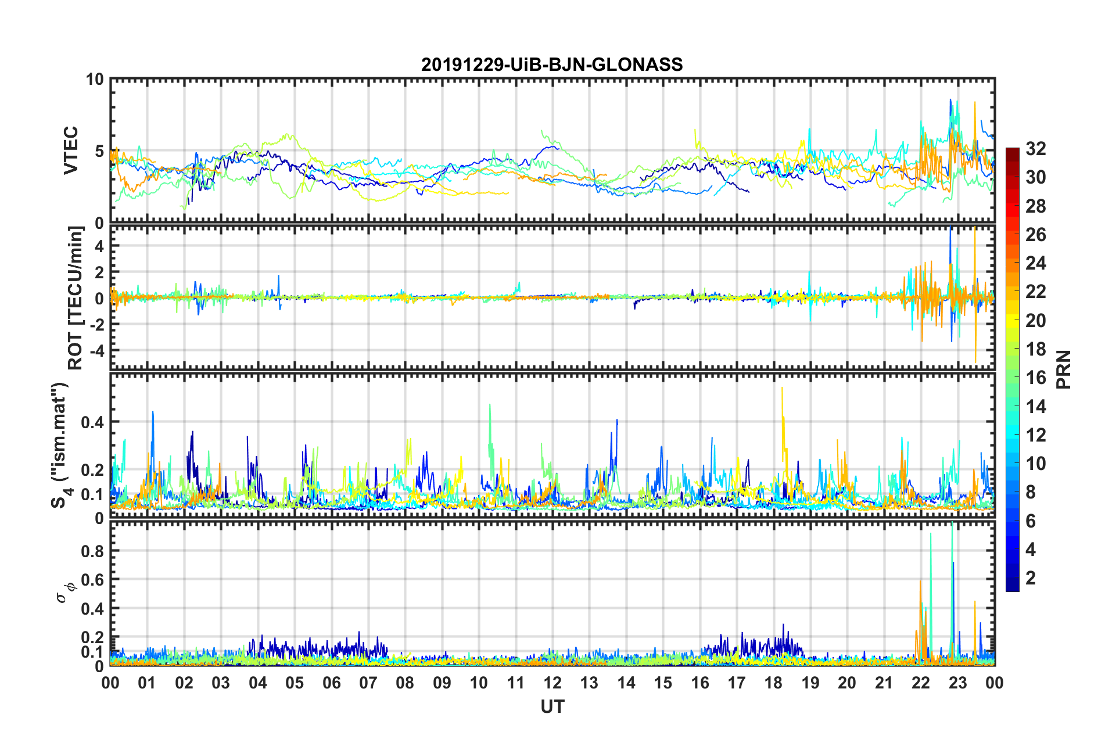Image resolution: width=1105 pixels, height=739 pixels.
Task: Click S4 axis tick label 0.4
Action: point(93,422)
